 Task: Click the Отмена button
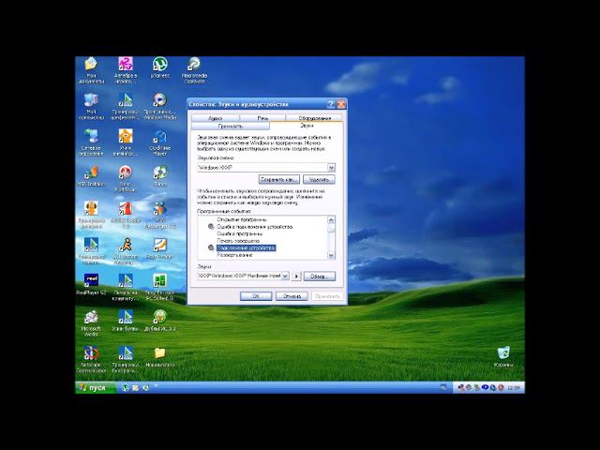click(x=292, y=296)
